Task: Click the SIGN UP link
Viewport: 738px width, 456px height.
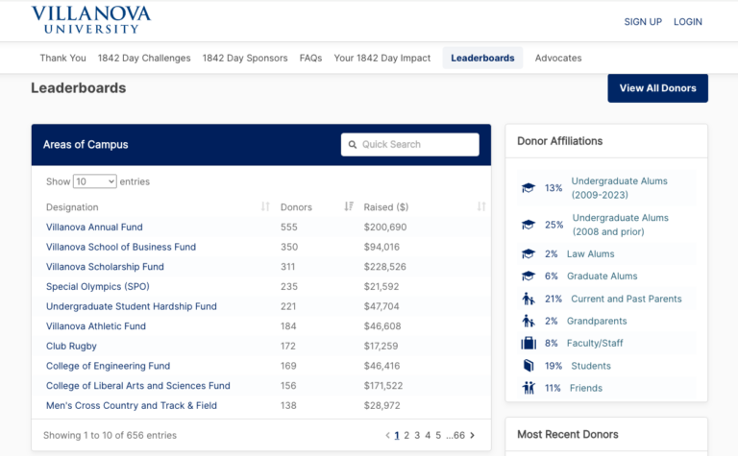Action: click(x=643, y=22)
